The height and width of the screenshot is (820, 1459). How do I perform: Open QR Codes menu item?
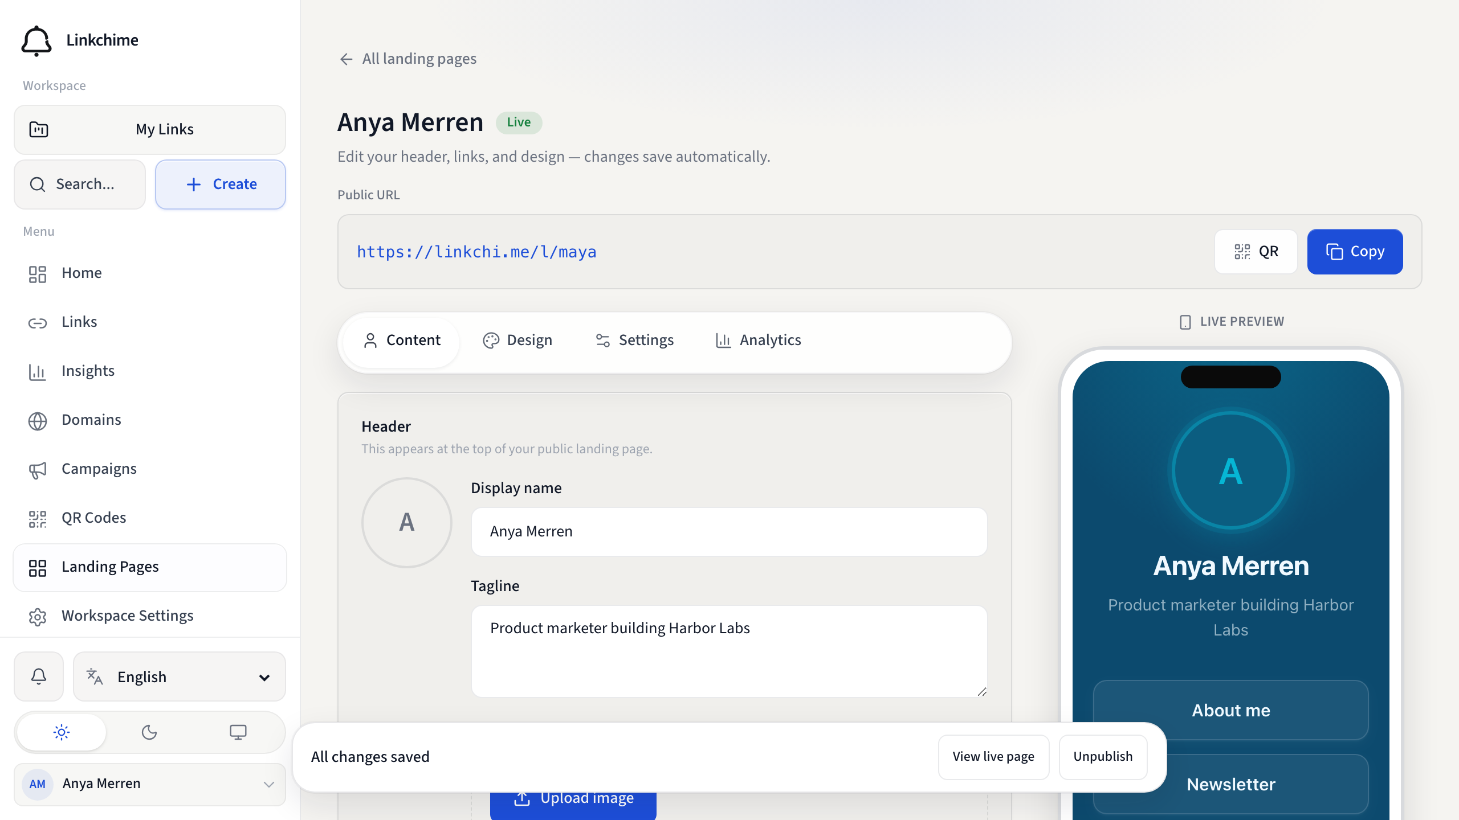coord(150,518)
